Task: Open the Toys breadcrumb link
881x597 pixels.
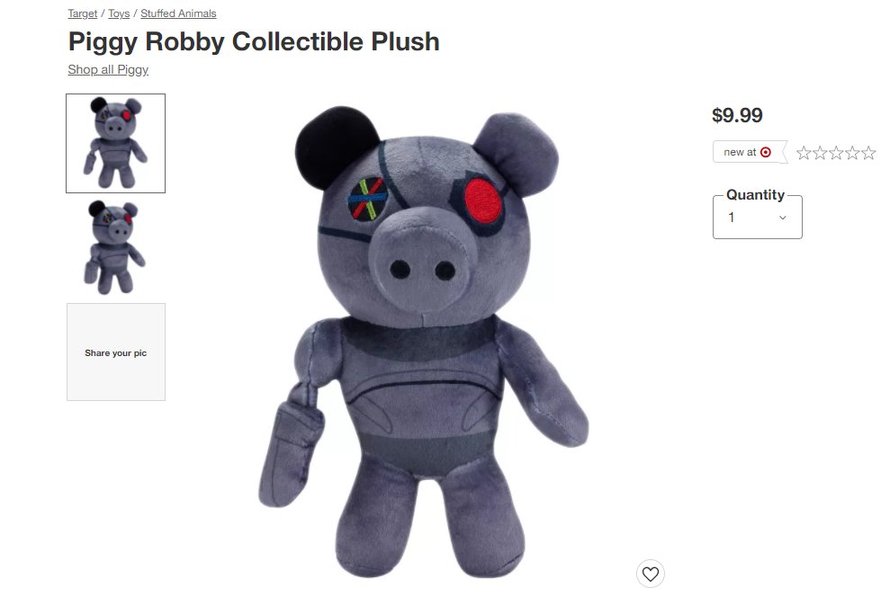Action: [119, 13]
